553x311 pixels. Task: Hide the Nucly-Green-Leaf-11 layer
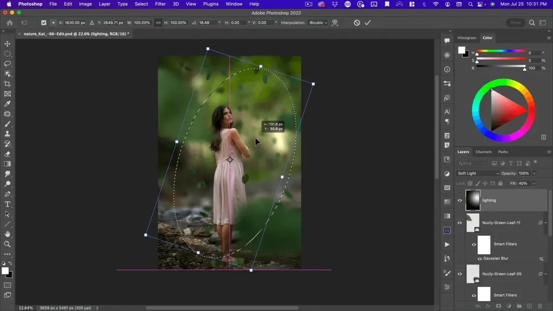click(x=460, y=223)
